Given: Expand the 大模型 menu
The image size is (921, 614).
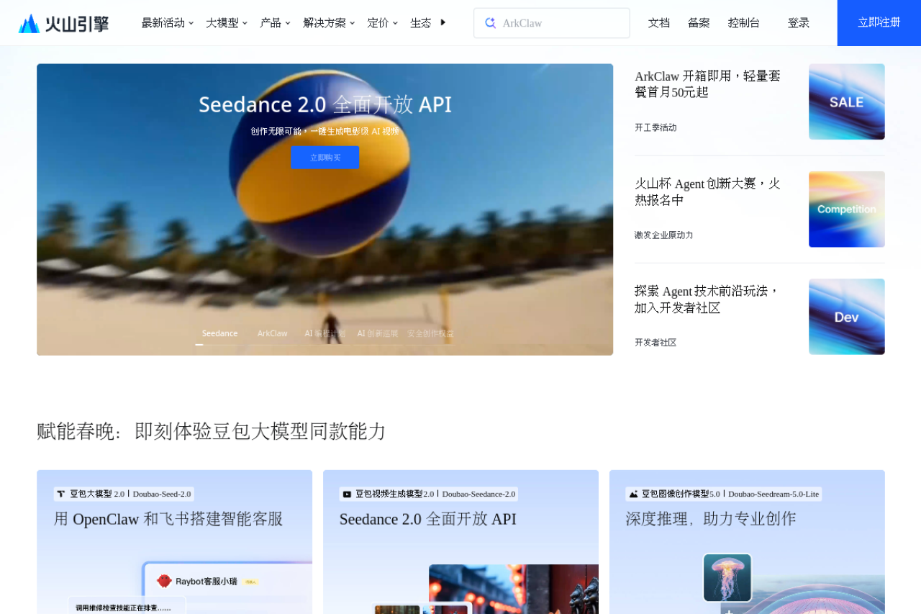Looking at the screenshot, I should point(227,23).
